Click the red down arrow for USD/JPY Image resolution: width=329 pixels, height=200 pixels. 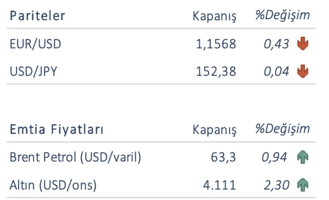click(x=303, y=72)
